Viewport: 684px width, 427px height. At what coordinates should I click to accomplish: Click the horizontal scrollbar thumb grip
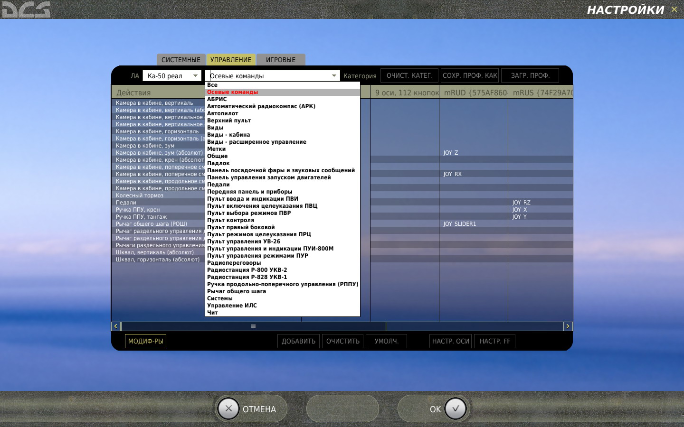253,326
